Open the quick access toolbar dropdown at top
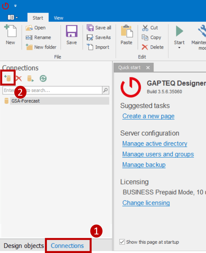This screenshot has width=206, height=253. click(x=16, y=6)
